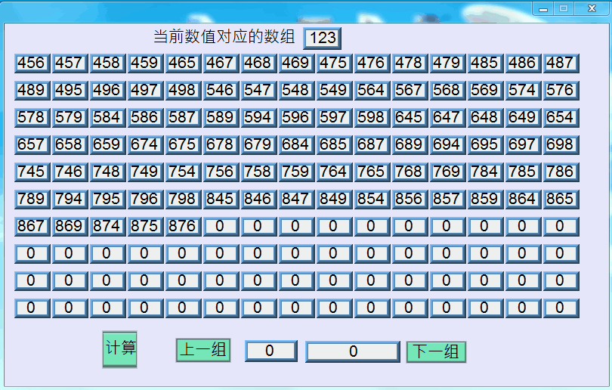The width and height of the screenshot is (612, 390).
Task: Click the small field right of 上一组
Action: 270,351
